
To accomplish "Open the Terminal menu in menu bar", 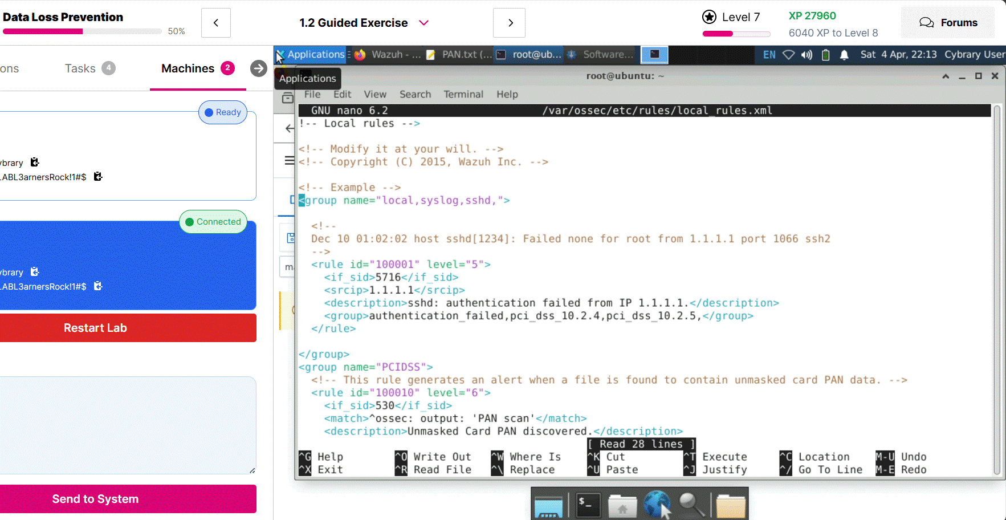I will pyautogui.click(x=463, y=95).
